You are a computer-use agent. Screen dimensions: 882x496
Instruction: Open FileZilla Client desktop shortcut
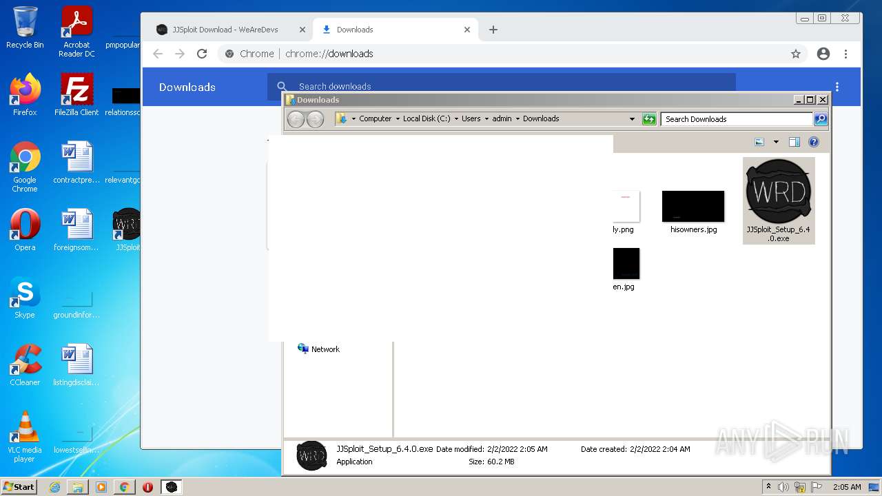point(76,94)
